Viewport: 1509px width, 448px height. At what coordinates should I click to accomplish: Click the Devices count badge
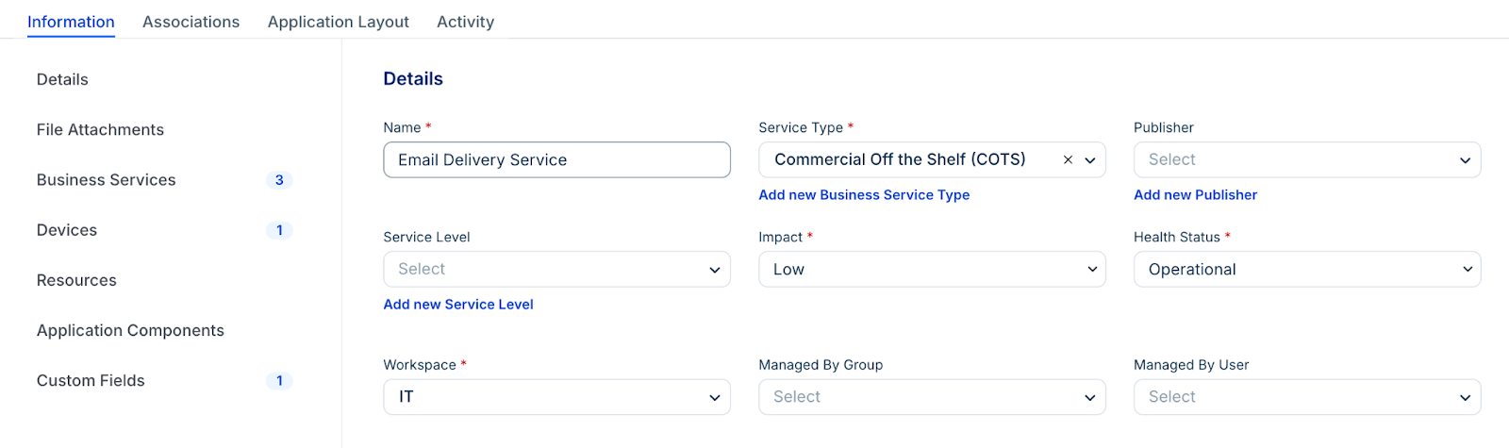(x=279, y=230)
